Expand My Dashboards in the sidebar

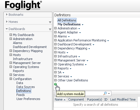[11, 35]
